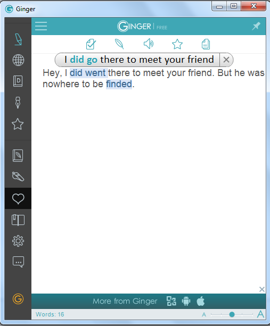Select the pen nib sidebar icon
Viewport: 270px width, 326px height.
(18, 103)
